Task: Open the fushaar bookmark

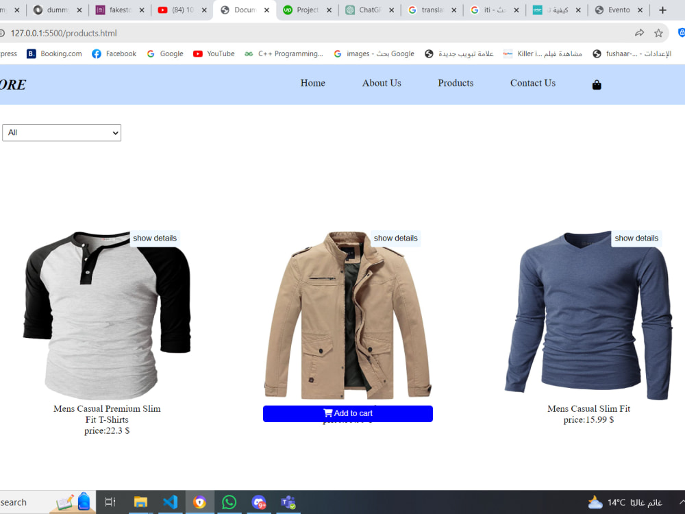Action: coord(632,53)
